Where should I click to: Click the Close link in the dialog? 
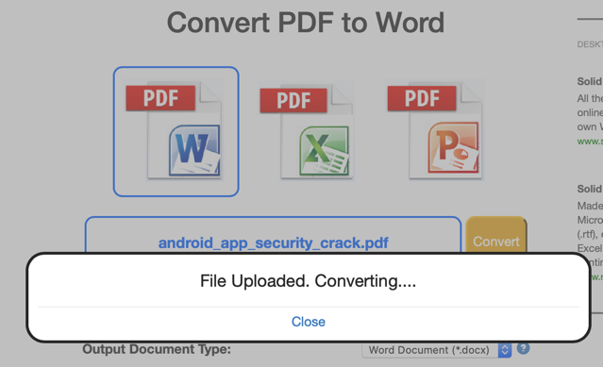[308, 322]
